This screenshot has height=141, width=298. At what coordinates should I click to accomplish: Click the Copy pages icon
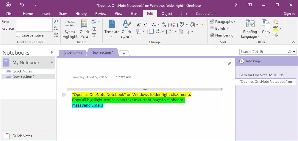coord(266,24)
